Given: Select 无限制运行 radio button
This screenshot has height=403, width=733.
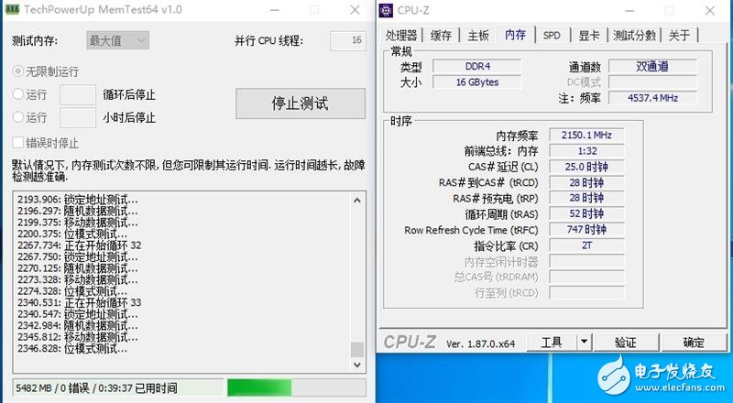Looking at the screenshot, I should point(18,71).
